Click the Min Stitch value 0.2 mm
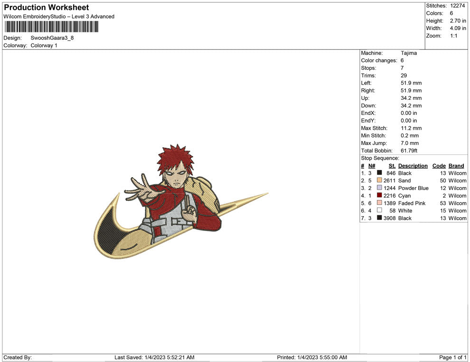The image size is (470, 362). [409, 135]
